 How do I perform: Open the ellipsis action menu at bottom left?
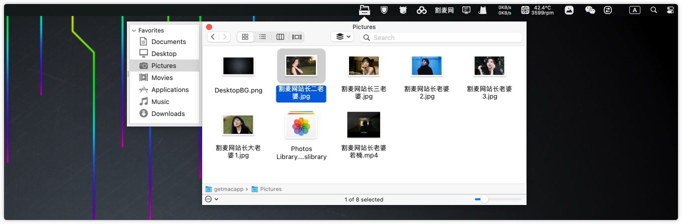click(x=212, y=199)
